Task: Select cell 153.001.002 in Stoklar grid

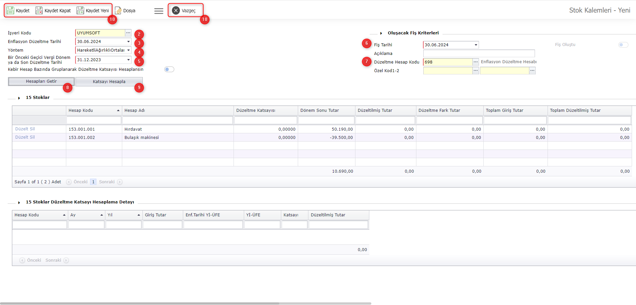Action: pos(94,138)
